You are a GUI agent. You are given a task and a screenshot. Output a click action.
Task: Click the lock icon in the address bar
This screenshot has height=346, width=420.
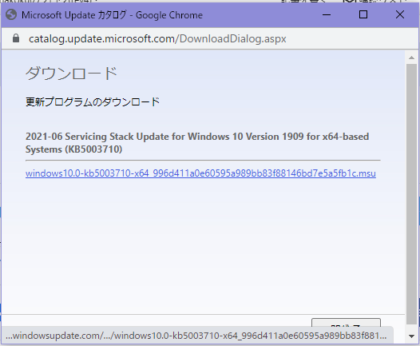[16, 38]
